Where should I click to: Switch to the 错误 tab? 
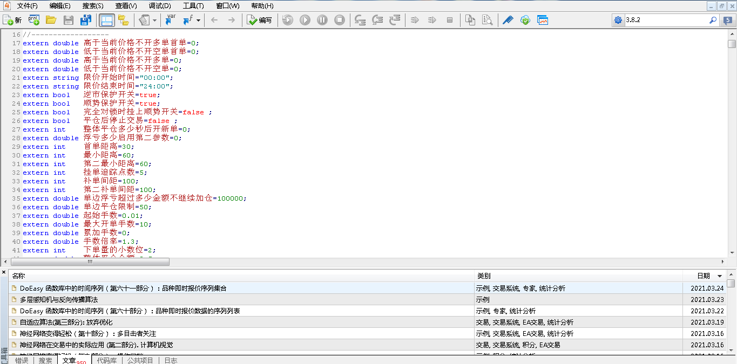(22, 360)
